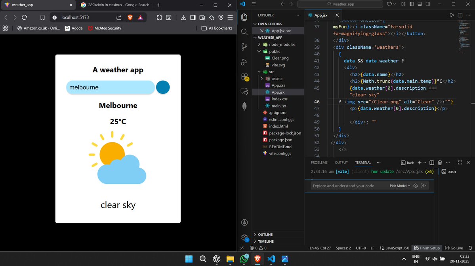Switch to the PROBLEMS tab
This screenshot has width=475, height=266.
319,162
